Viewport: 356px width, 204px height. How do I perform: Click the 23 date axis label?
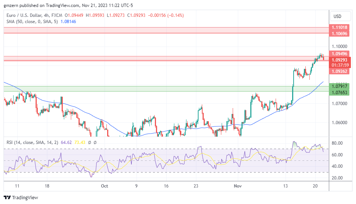coord(196,186)
